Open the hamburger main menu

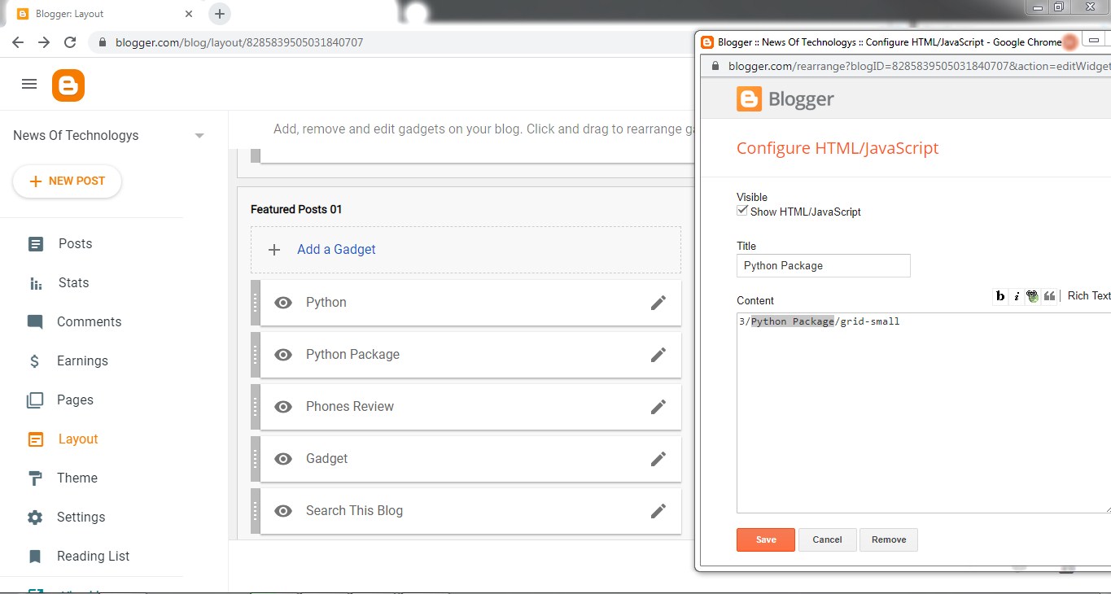point(29,84)
